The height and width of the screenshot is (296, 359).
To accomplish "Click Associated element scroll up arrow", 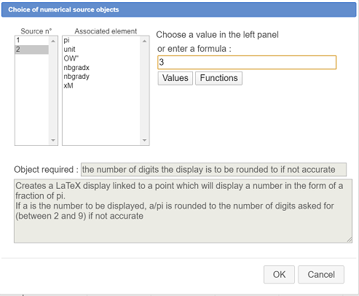I will tap(144, 41).
